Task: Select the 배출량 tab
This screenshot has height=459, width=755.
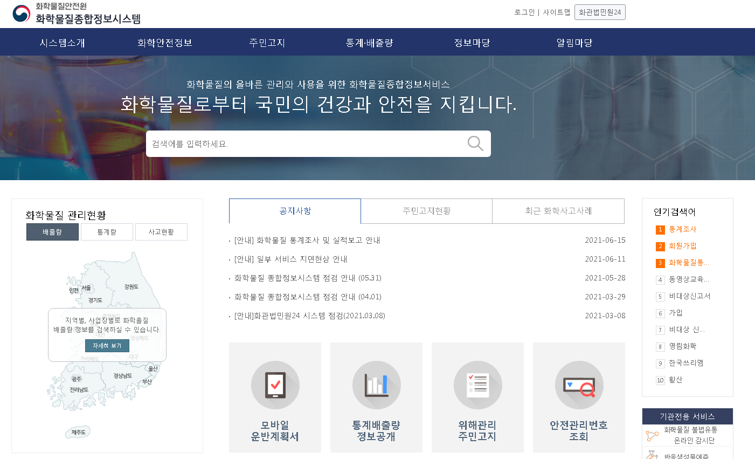Action: (x=52, y=232)
